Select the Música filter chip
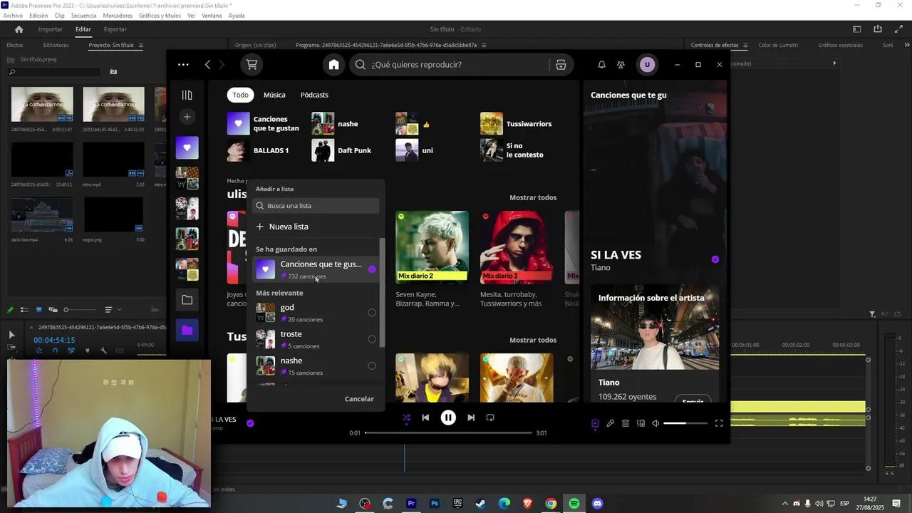 274,95
